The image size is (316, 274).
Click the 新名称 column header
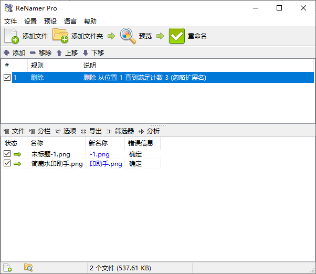coord(98,143)
